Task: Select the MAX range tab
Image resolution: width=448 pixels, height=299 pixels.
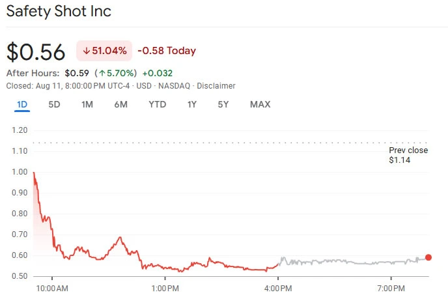Action: pyautogui.click(x=260, y=105)
